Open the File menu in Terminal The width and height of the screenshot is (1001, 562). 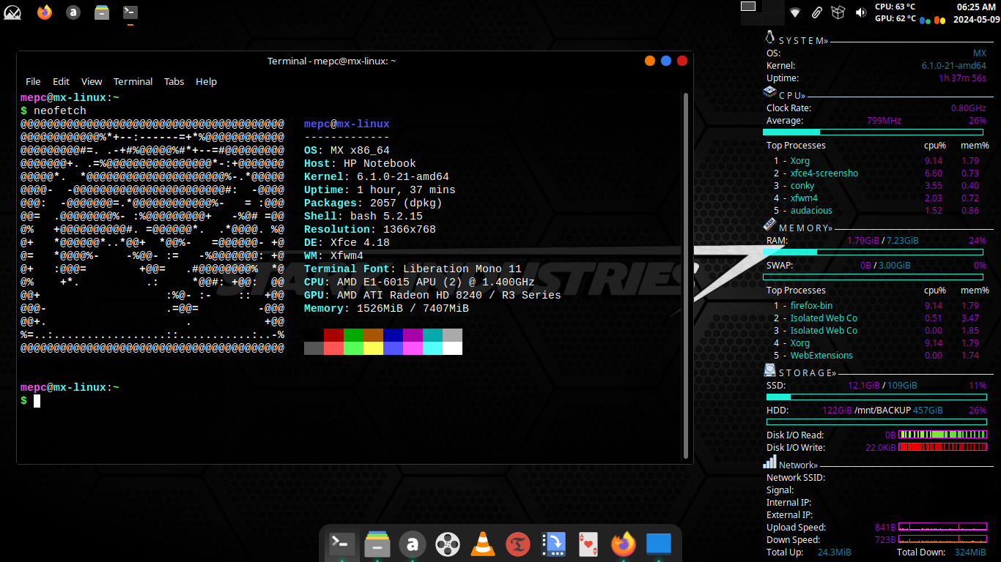(33, 81)
